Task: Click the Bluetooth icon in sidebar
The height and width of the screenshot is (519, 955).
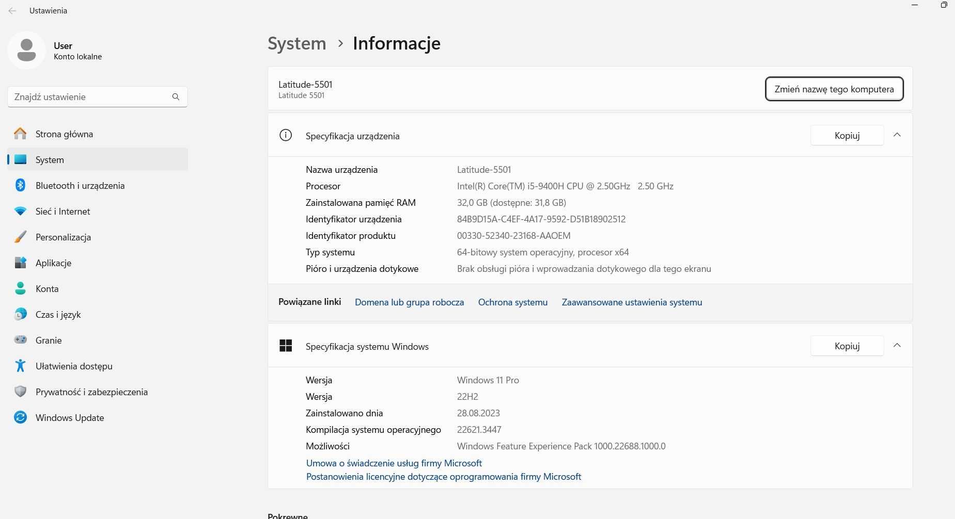Action: 20,185
